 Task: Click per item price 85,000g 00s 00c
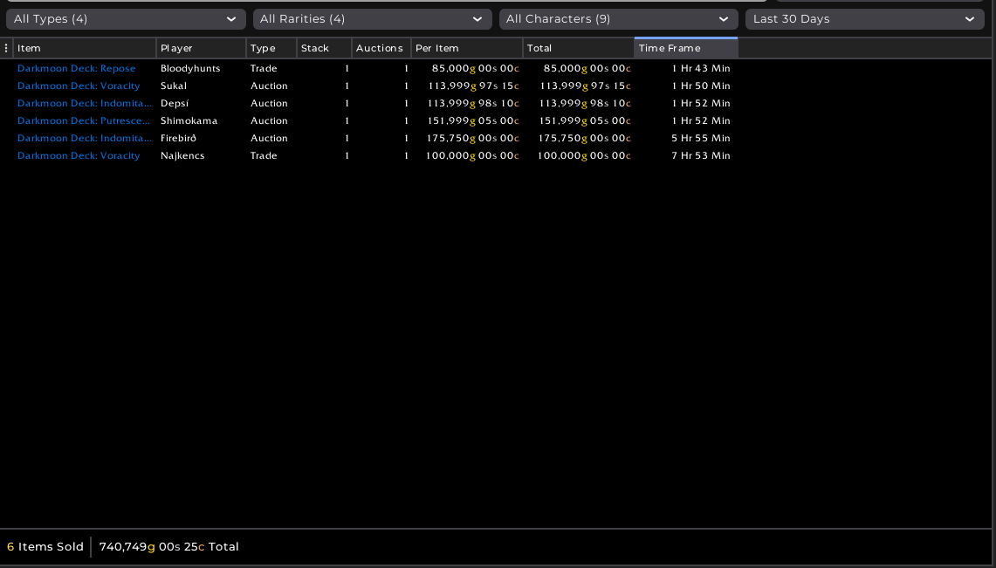475,69
